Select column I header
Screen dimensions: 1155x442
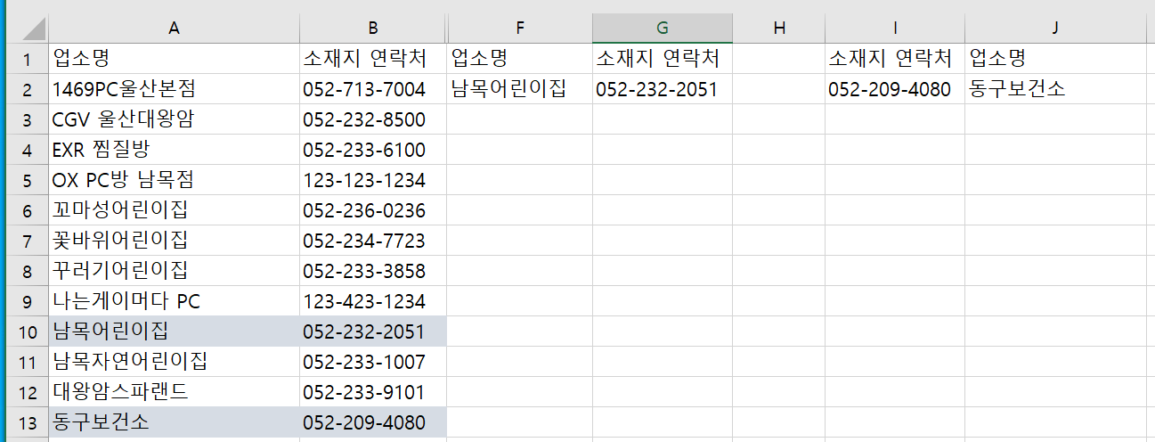[x=895, y=29]
